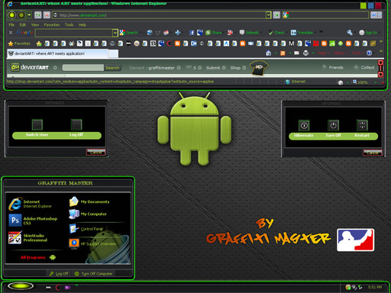This screenshot has height=293, width=391.
Task: Click the Restart power icon
Action: click(x=362, y=125)
